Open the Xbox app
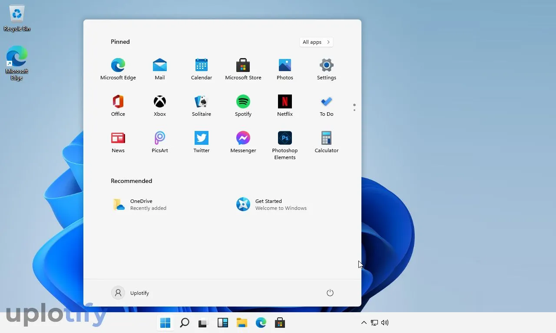Image resolution: width=556 pixels, height=333 pixels. coord(160,106)
